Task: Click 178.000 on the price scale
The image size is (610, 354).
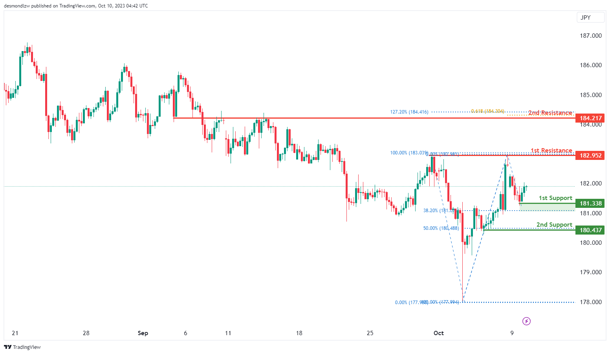Action: click(590, 302)
